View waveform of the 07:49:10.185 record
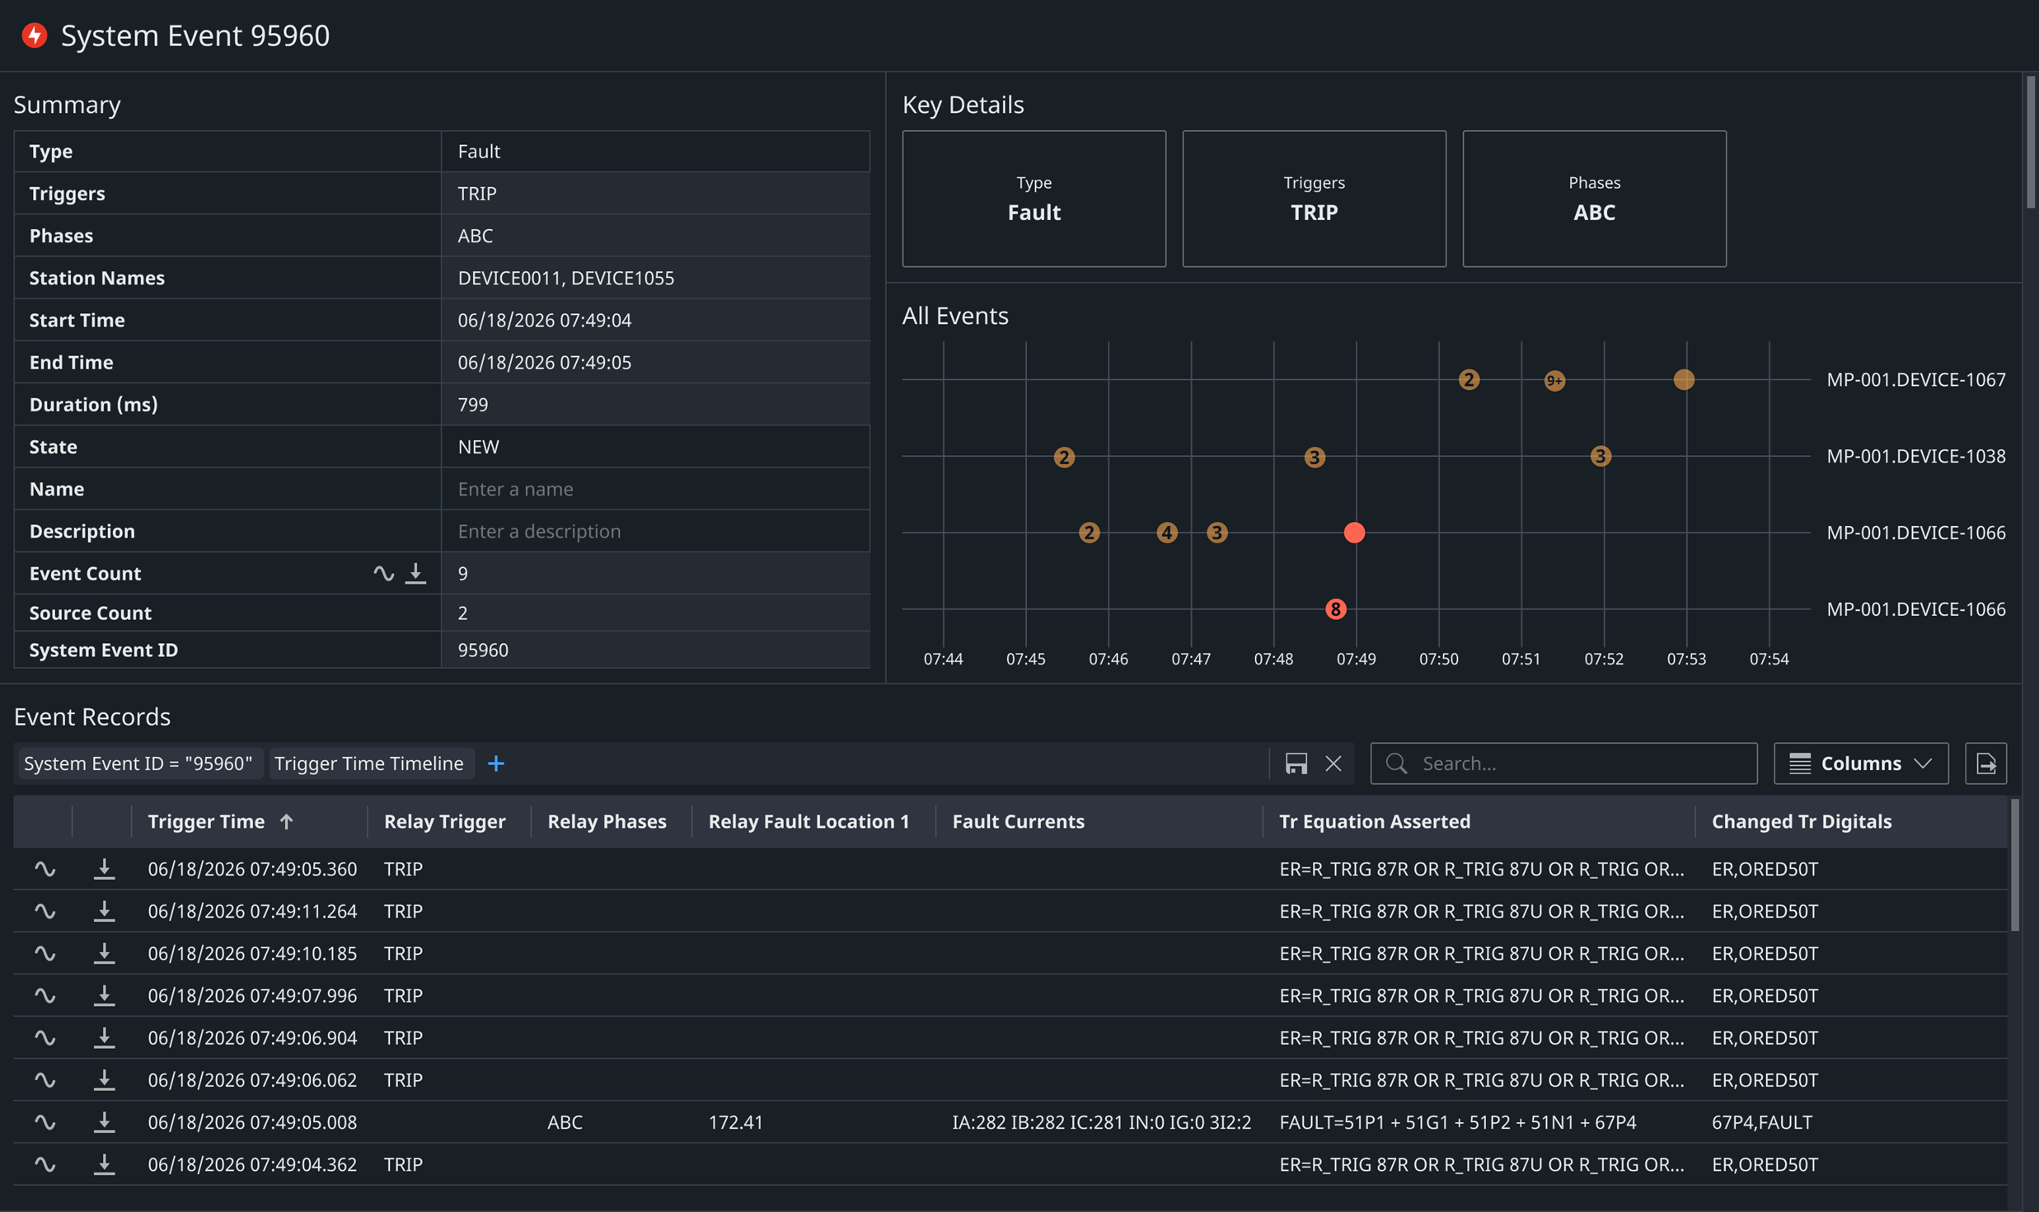 [x=45, y=953]
